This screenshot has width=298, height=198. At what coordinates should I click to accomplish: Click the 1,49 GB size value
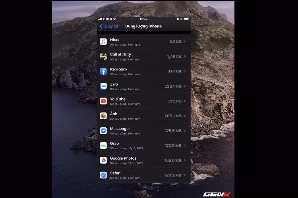(174, 57)
